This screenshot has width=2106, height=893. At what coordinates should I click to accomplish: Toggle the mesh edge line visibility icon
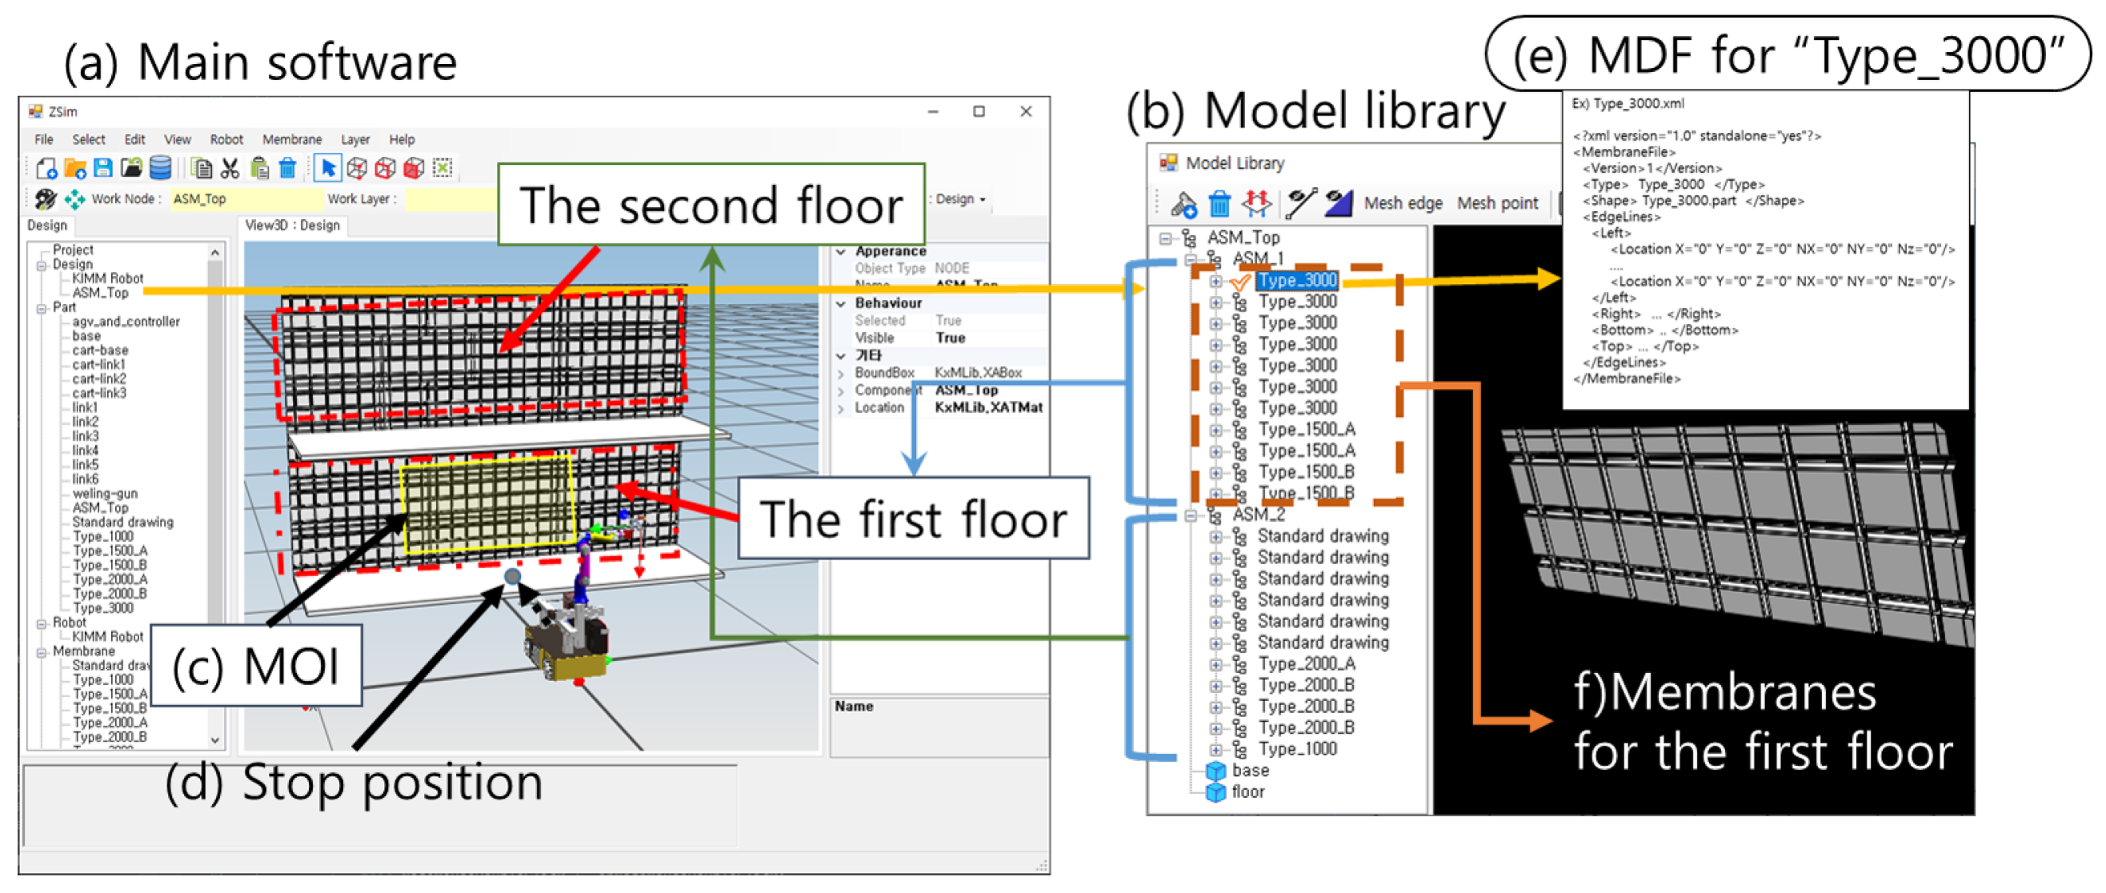[1301, 203]
